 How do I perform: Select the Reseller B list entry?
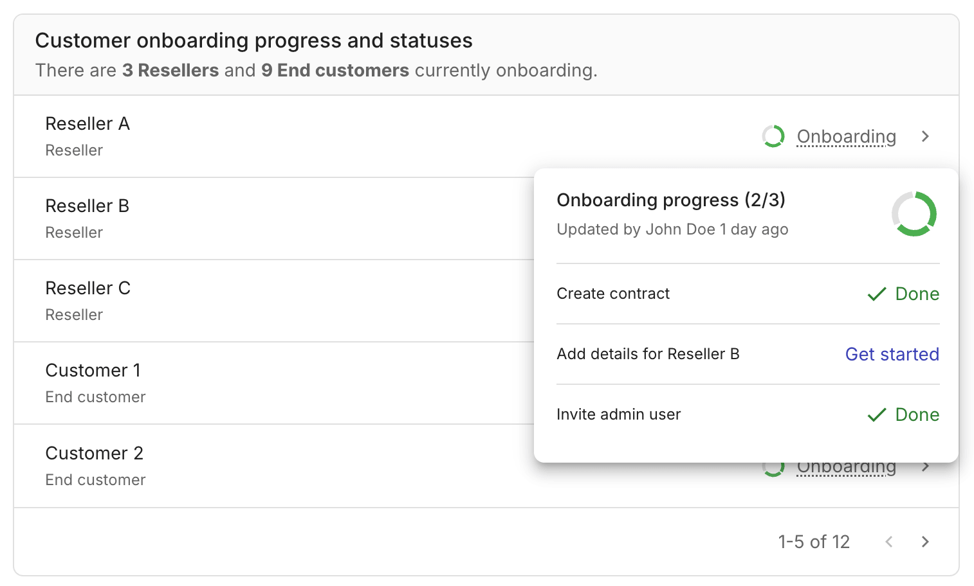(87, 206)
